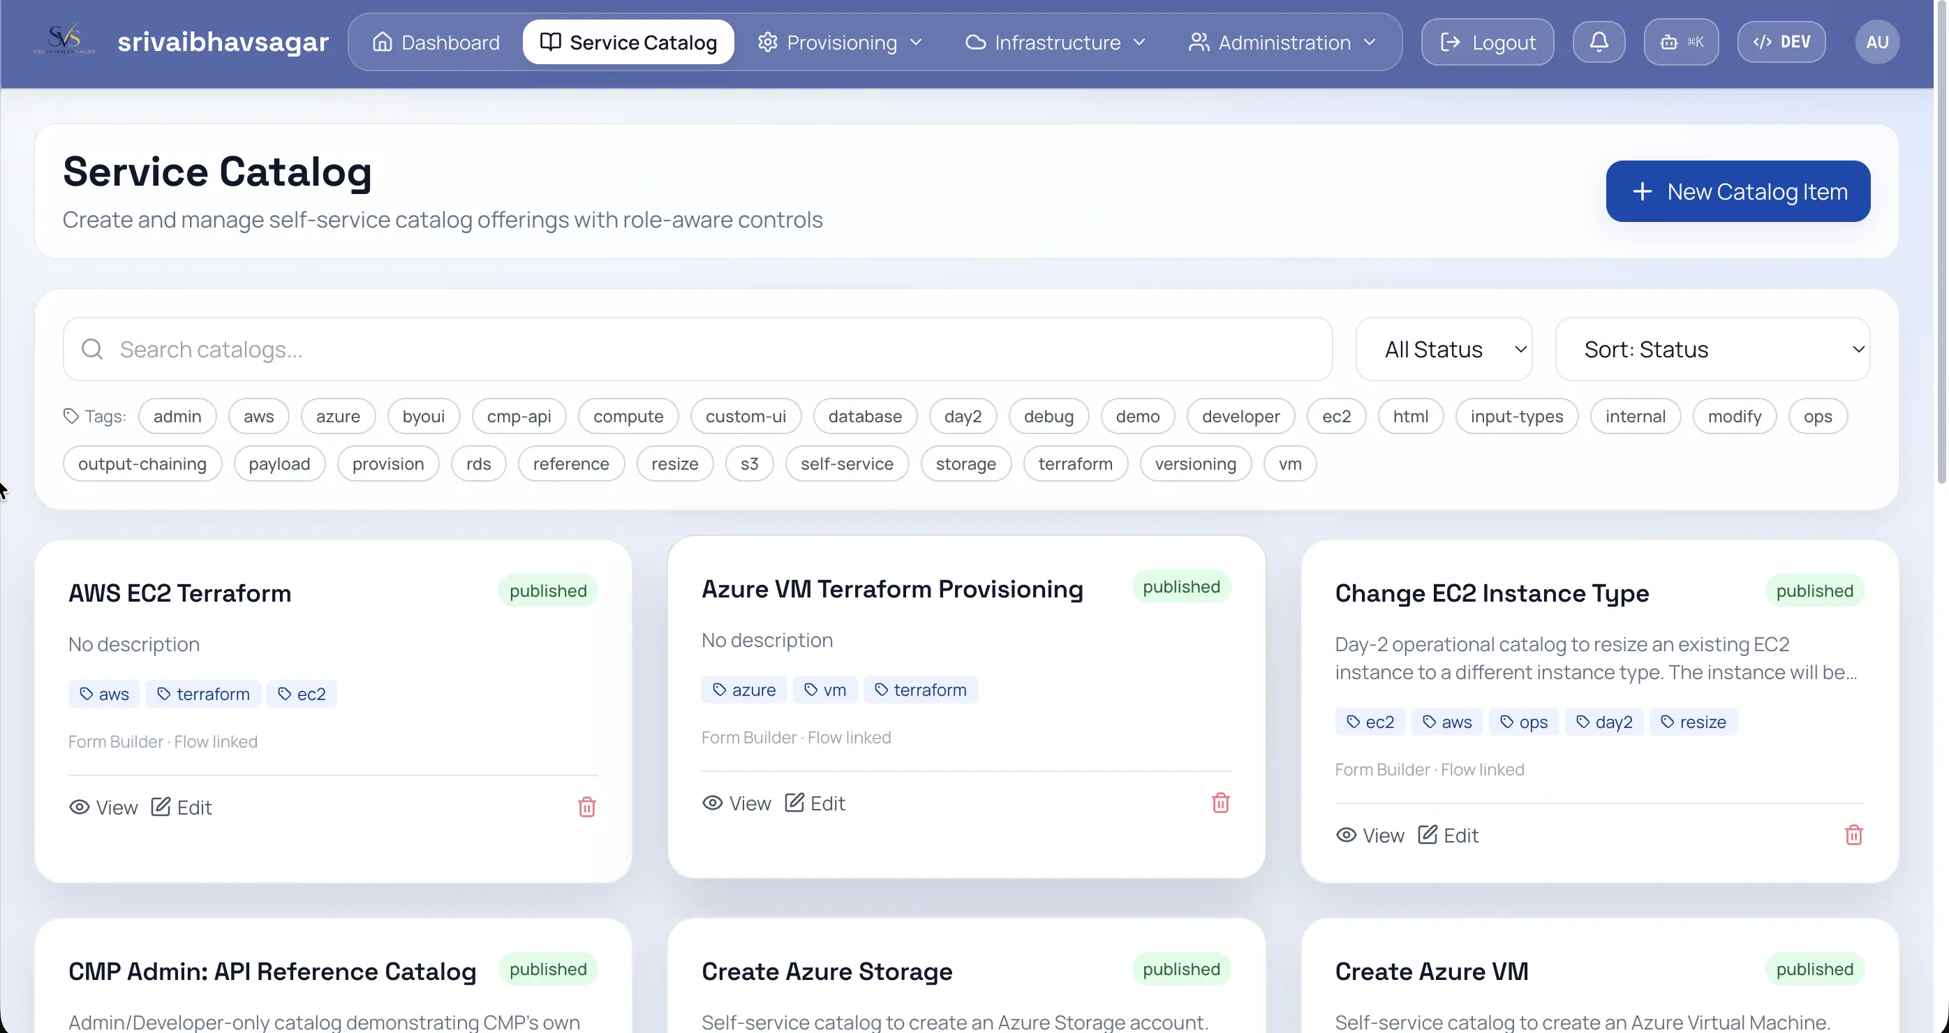Click published badge on AWS EC2 Terraform
1949x1033 pixels.
click(548, 590)
